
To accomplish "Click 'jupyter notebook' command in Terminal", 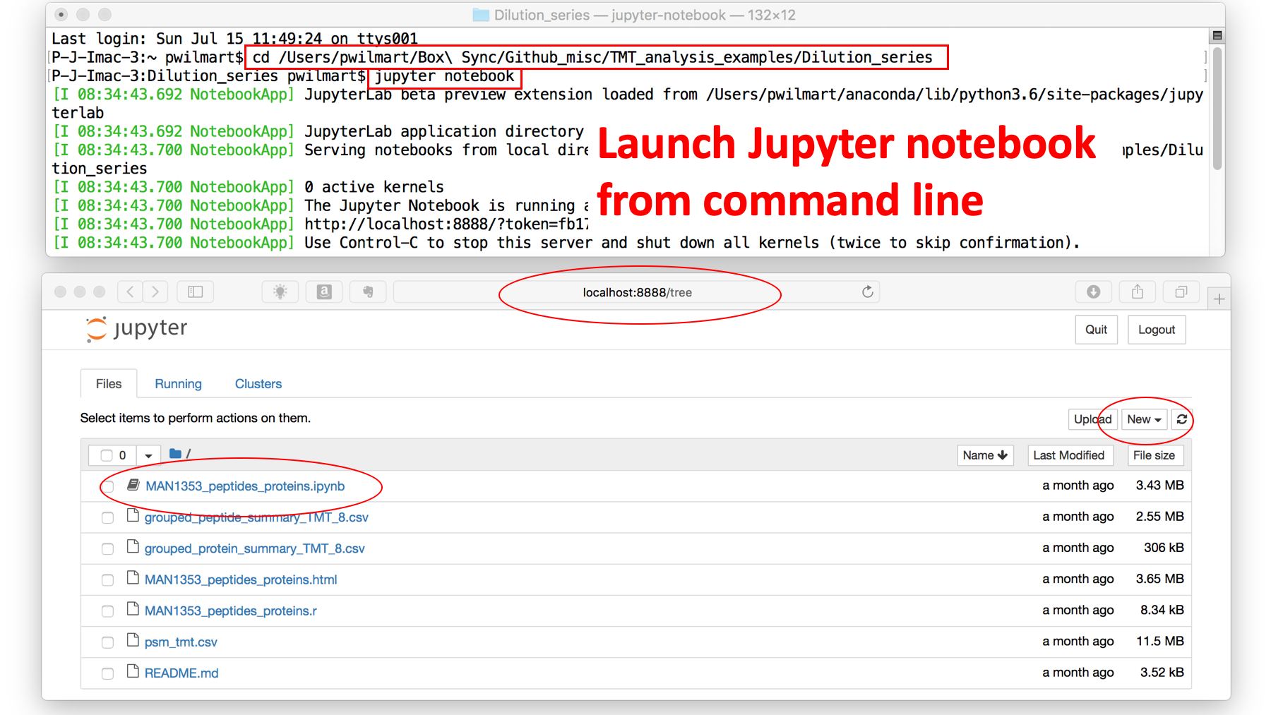I will (x=444, y=76).
